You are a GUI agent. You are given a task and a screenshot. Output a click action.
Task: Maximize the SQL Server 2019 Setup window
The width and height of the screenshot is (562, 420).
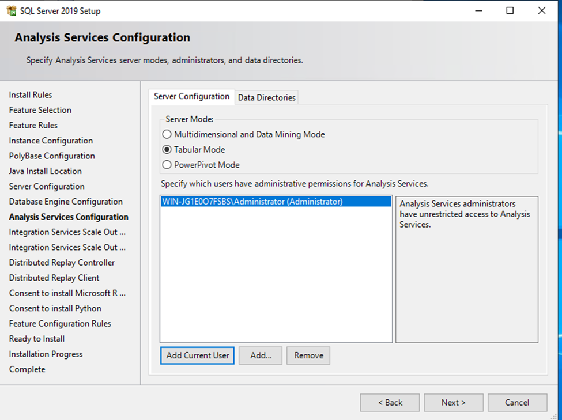[510, 11]
